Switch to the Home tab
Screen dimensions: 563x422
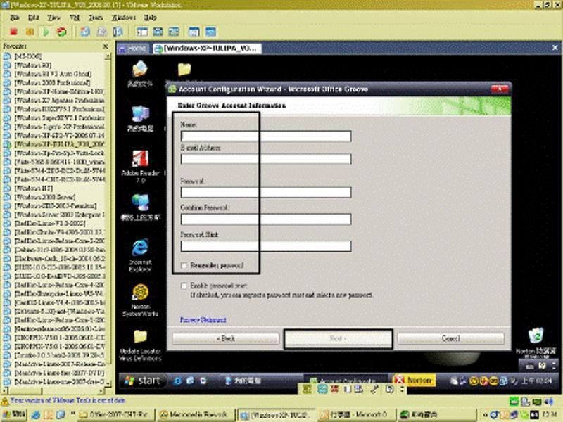(x=133, y=48)
